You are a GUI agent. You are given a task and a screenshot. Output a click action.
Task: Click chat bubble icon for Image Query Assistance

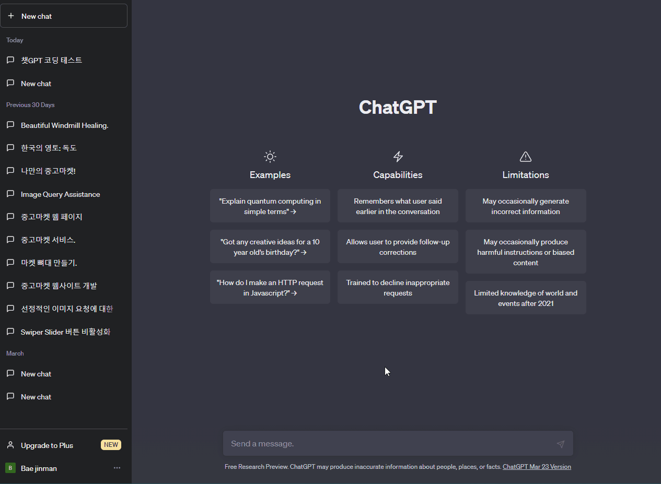[10, 194]
